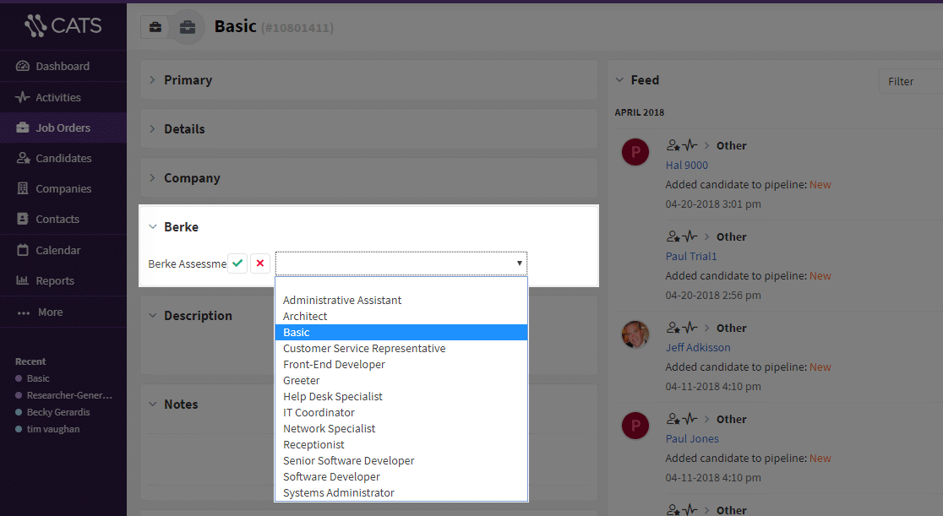Select the blank option in the dropdown
Viewport: 943px width, 516px height.
(401, 285)
